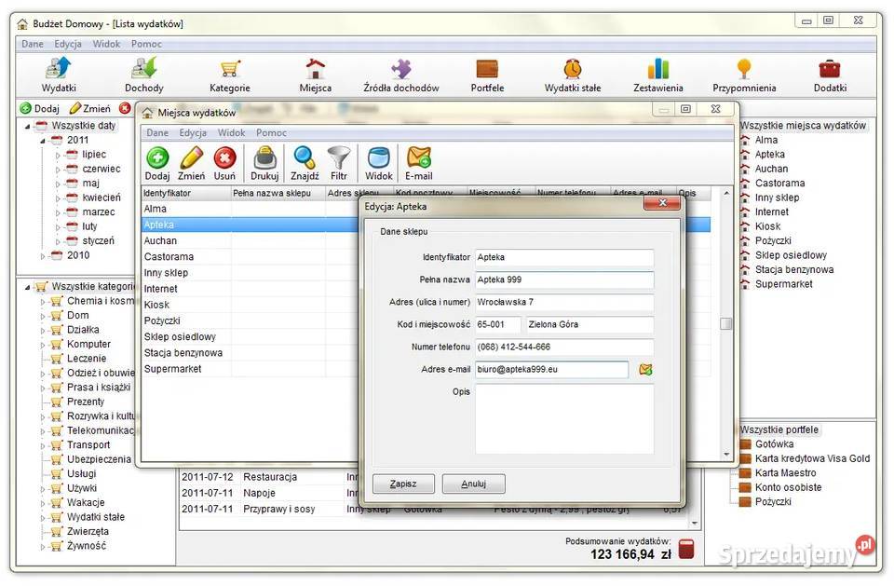This screenshot has width=894, height=586.
Task: Open Kategorie from the main toolbar
Action: coord(230,75)
